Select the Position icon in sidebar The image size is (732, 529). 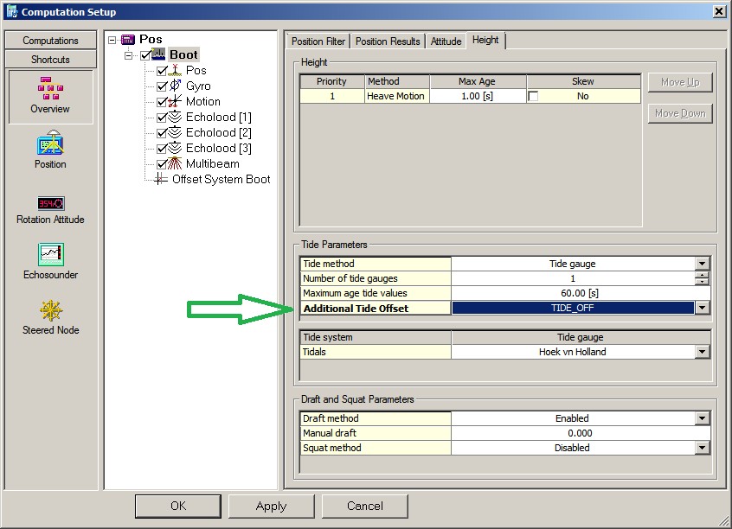(50, 143)
